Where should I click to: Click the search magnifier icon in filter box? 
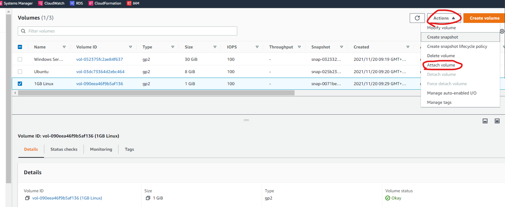tap(23, 31)
